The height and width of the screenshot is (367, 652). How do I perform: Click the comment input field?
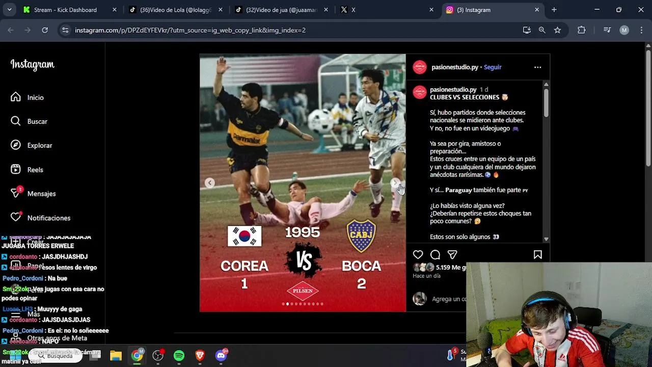click(448, 299)
